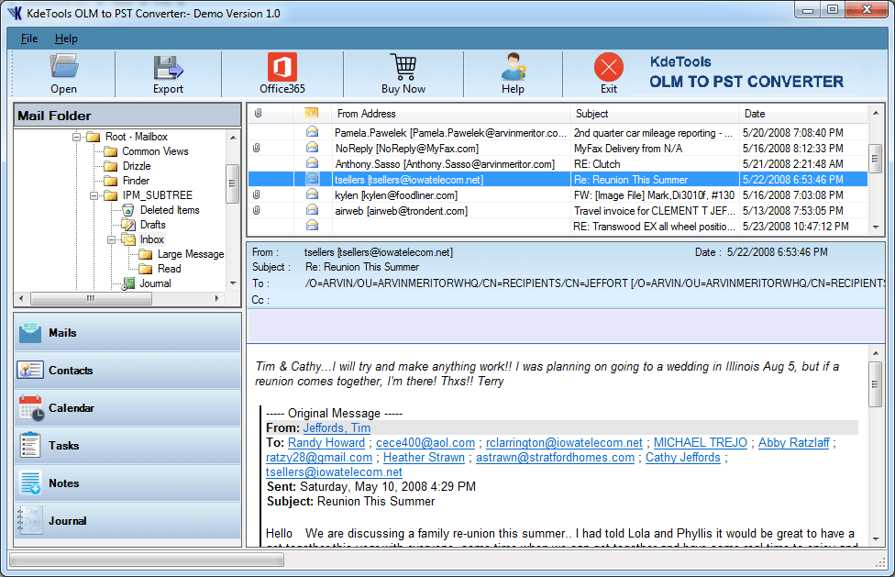Click the red Exit icon
Screen dimensions: 895x577
609,67
